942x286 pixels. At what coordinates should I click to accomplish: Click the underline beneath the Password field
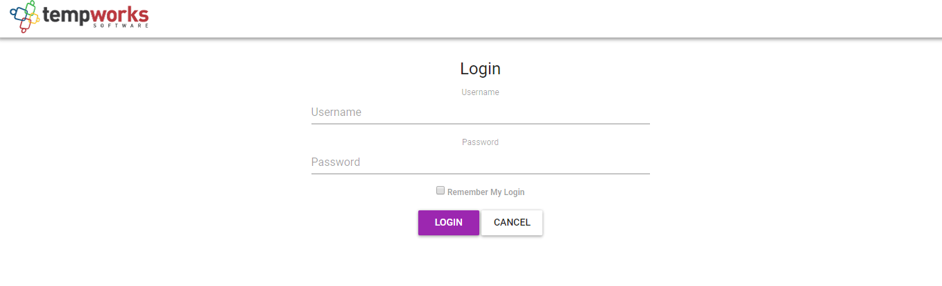click(480, 174)
